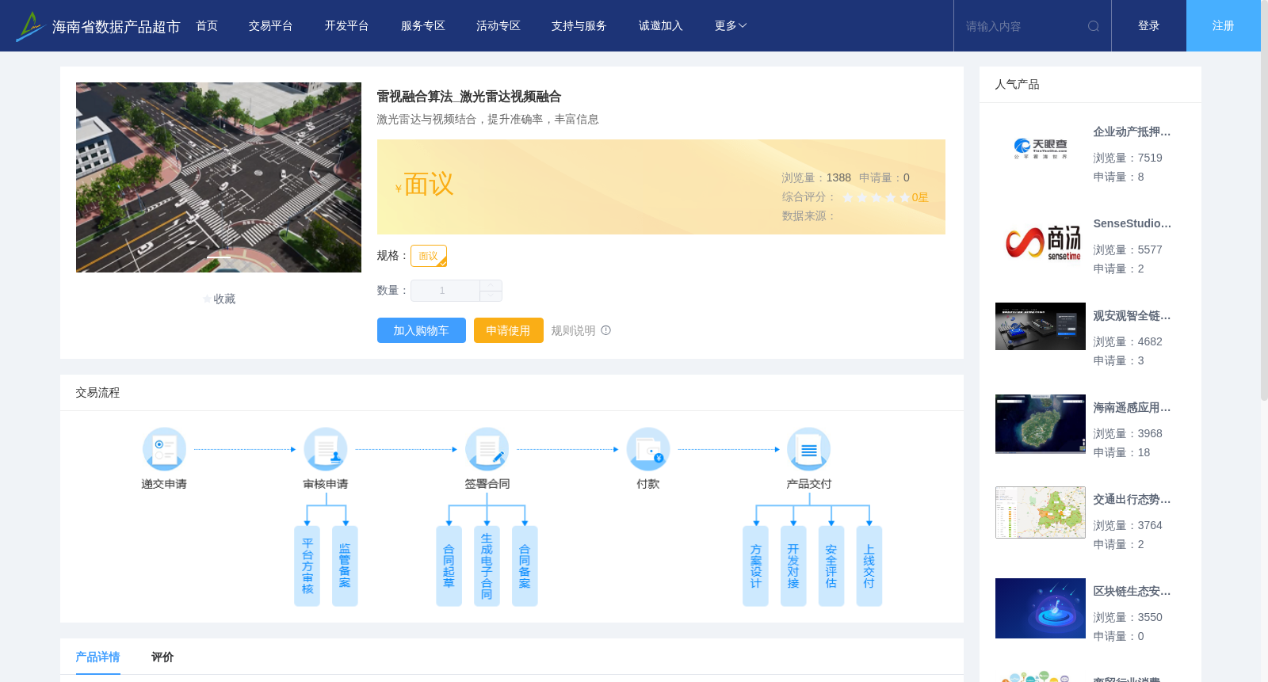This screenshot has height=682, width=1268.
Task: Open the 规则说明 link
Action: pos(573,330)
